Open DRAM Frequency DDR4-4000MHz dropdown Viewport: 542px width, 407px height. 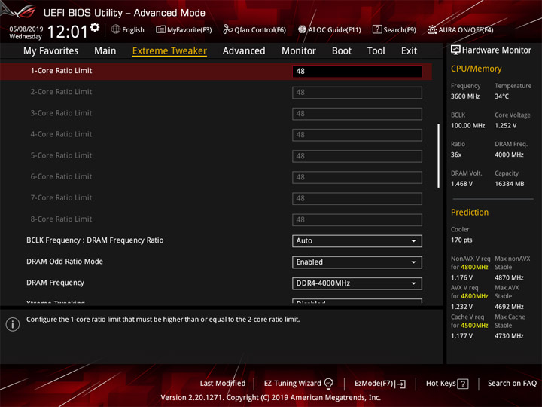[357, 283]
